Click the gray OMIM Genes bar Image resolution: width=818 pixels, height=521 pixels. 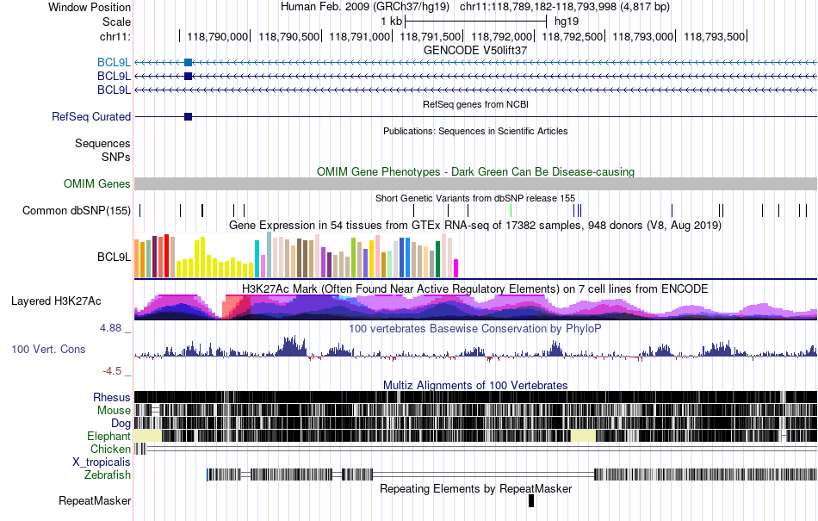[x=475, y=183]
